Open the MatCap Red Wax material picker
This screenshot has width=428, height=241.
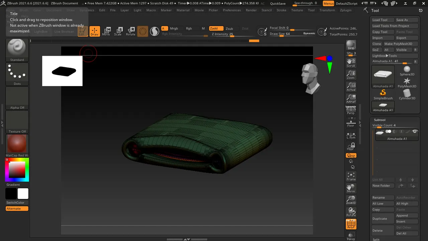pos(17,146)
